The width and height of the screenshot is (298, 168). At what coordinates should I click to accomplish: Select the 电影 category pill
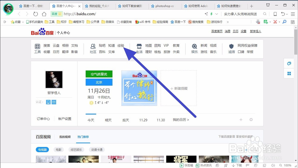pyautogui.click(x=58, y=150)
